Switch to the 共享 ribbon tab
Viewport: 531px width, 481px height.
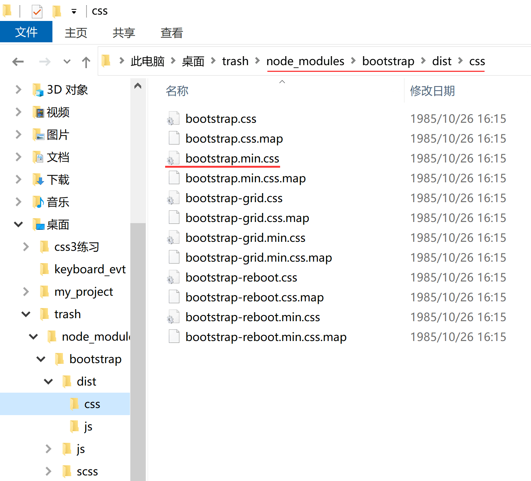(124, 33)
